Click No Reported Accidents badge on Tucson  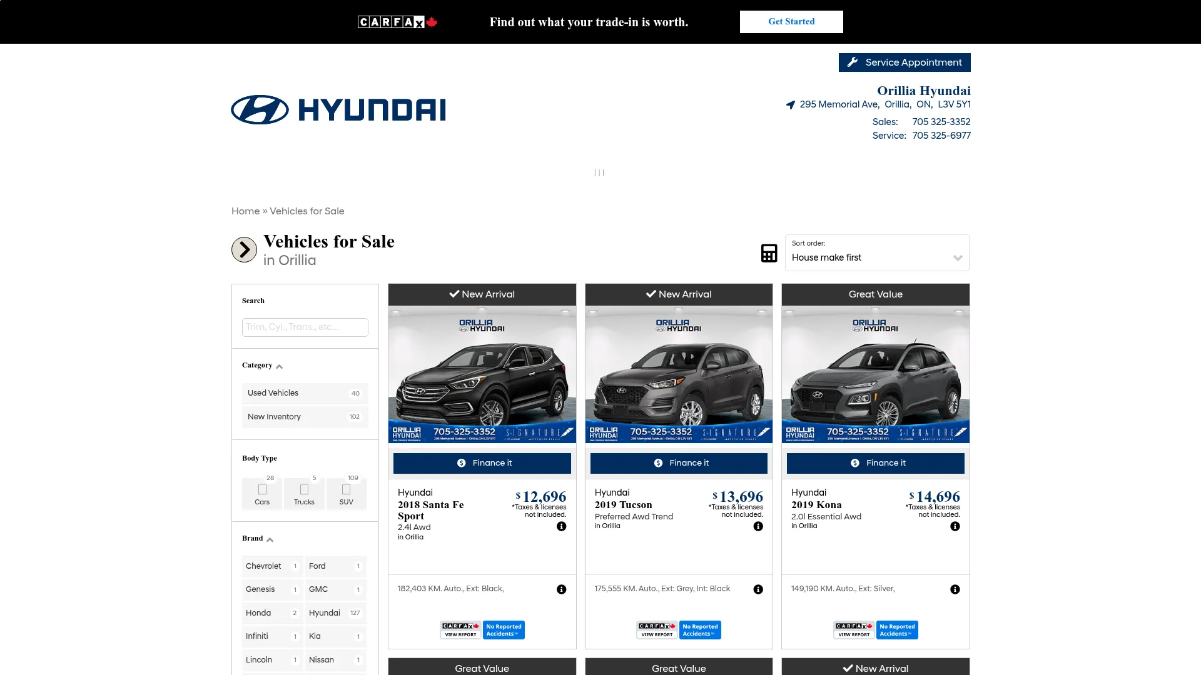coord(700,630)
